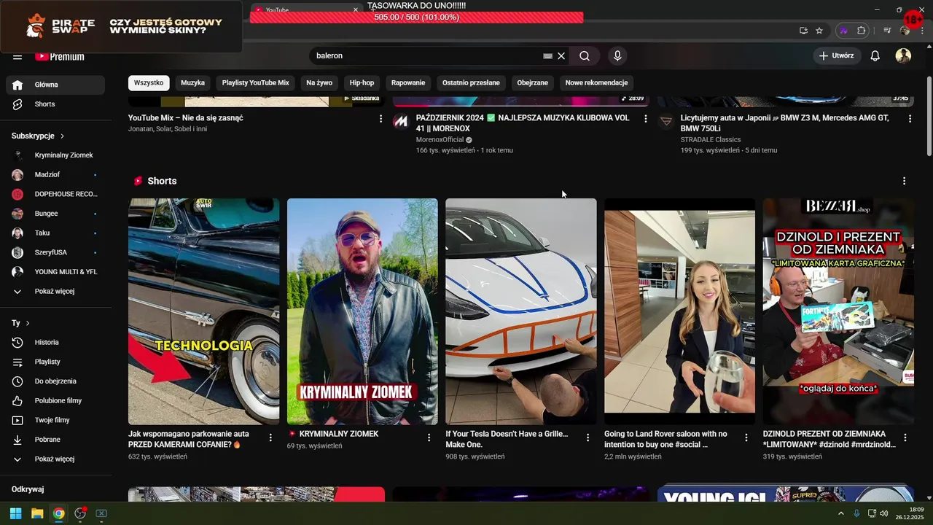This screenshot has width=933, height=525.
Task: Start voice search with microphone icon
Action: click(x=617, y=56)
